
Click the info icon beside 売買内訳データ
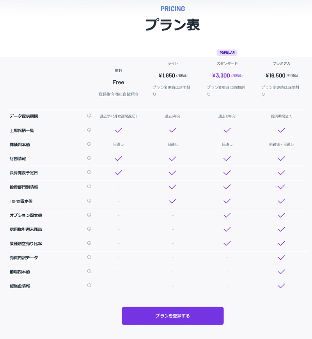90,258
